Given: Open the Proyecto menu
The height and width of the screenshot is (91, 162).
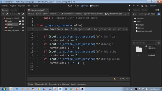Looking at the screenshot, I should (13, 6).
